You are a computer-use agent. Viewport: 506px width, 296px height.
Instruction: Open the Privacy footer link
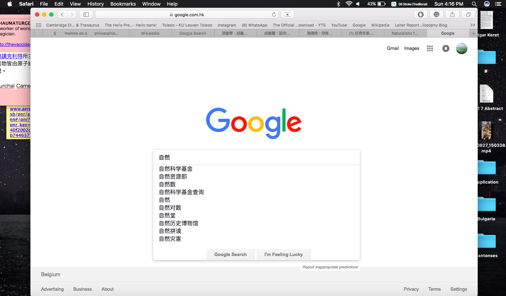click(x=411, y=289)
